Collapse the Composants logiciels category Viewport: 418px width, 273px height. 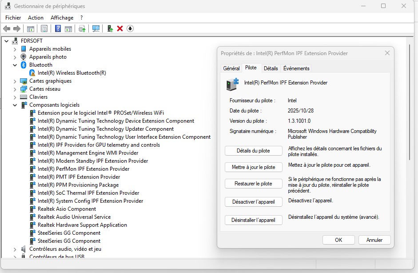[15, 105]
